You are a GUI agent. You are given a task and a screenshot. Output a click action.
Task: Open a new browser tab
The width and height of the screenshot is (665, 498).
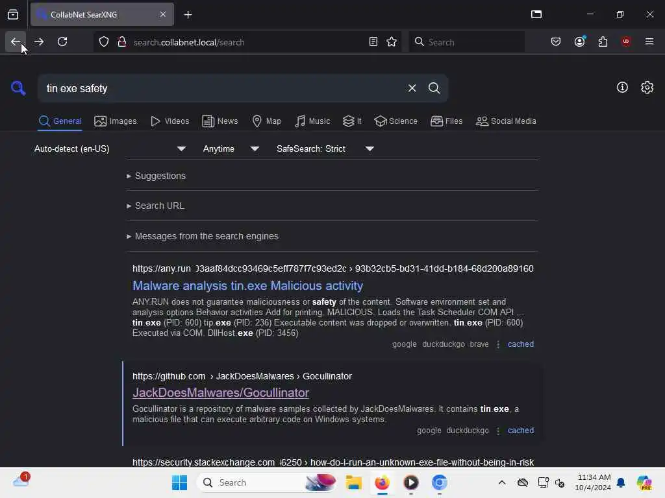(188, 15)
